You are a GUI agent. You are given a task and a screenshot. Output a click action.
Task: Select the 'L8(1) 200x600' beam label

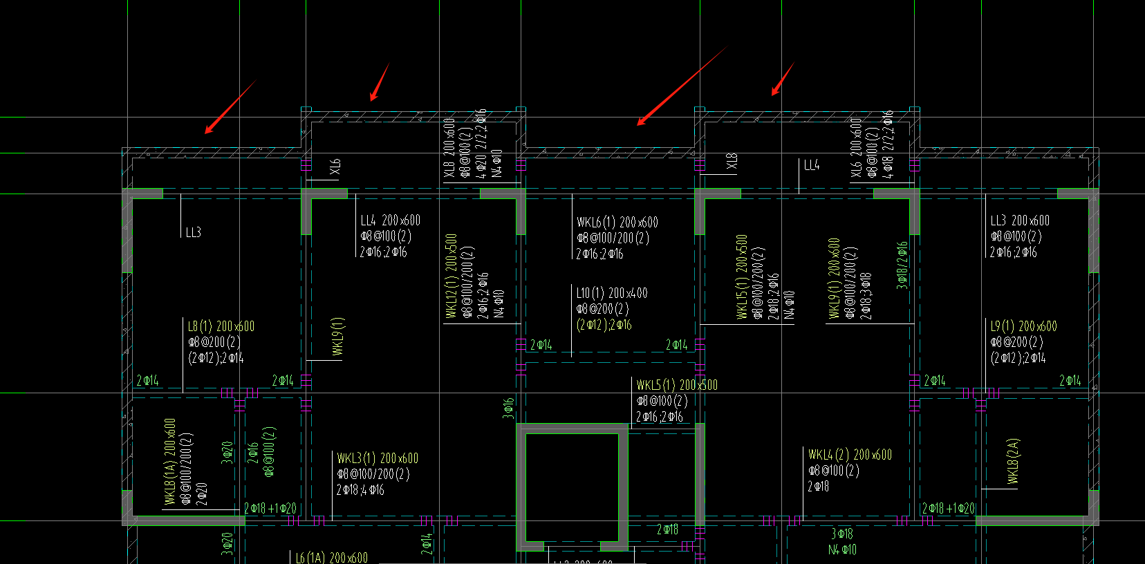(x=221, y=326)
